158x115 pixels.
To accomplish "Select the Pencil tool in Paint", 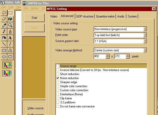I will (4, 32).
